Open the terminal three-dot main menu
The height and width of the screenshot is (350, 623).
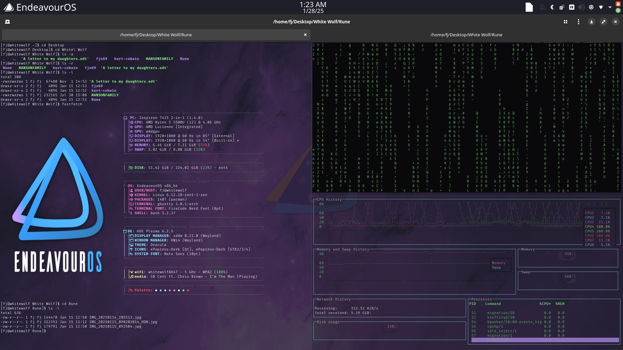[x=579, y=22]
